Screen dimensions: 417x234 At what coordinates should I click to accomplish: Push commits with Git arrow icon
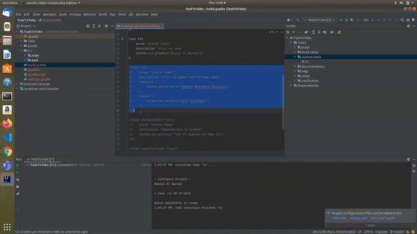(384, 20)
